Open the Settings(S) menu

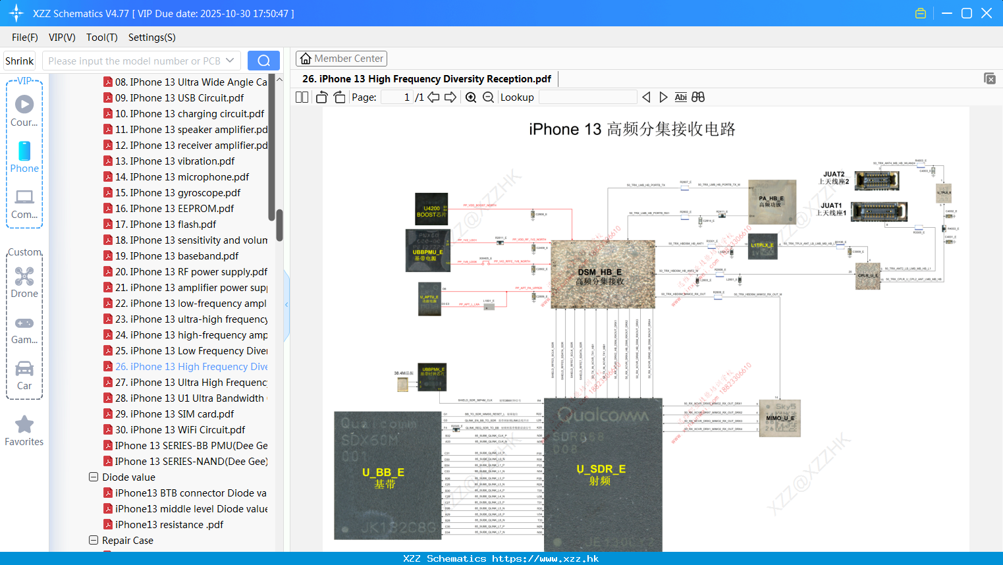click(152, 38)
